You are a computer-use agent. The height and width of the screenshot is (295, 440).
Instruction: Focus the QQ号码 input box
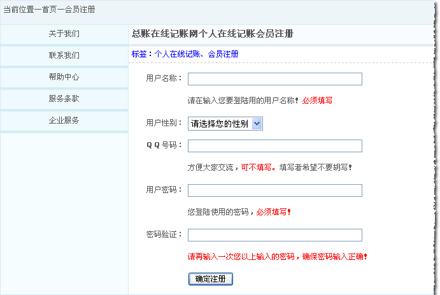click(275, 146)
